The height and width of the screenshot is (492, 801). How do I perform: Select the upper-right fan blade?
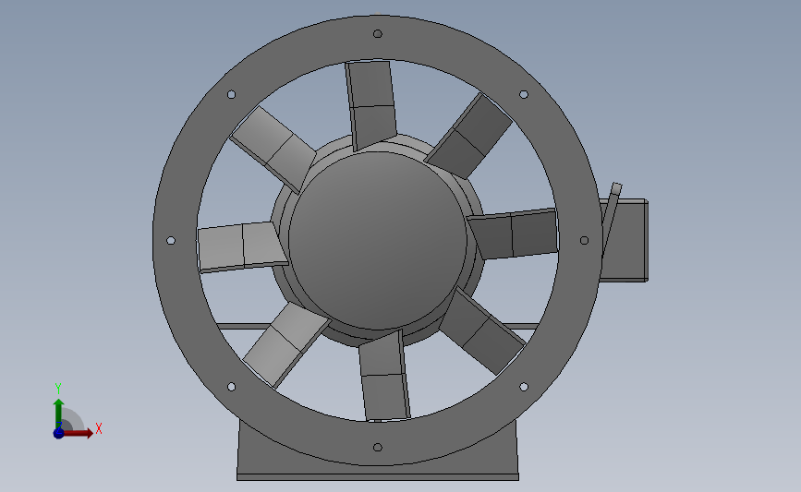(469, 137)
